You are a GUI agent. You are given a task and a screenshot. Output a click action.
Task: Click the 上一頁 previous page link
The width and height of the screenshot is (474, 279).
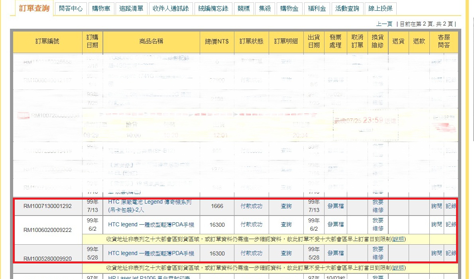pyautogui.click(x=384, y=24)
